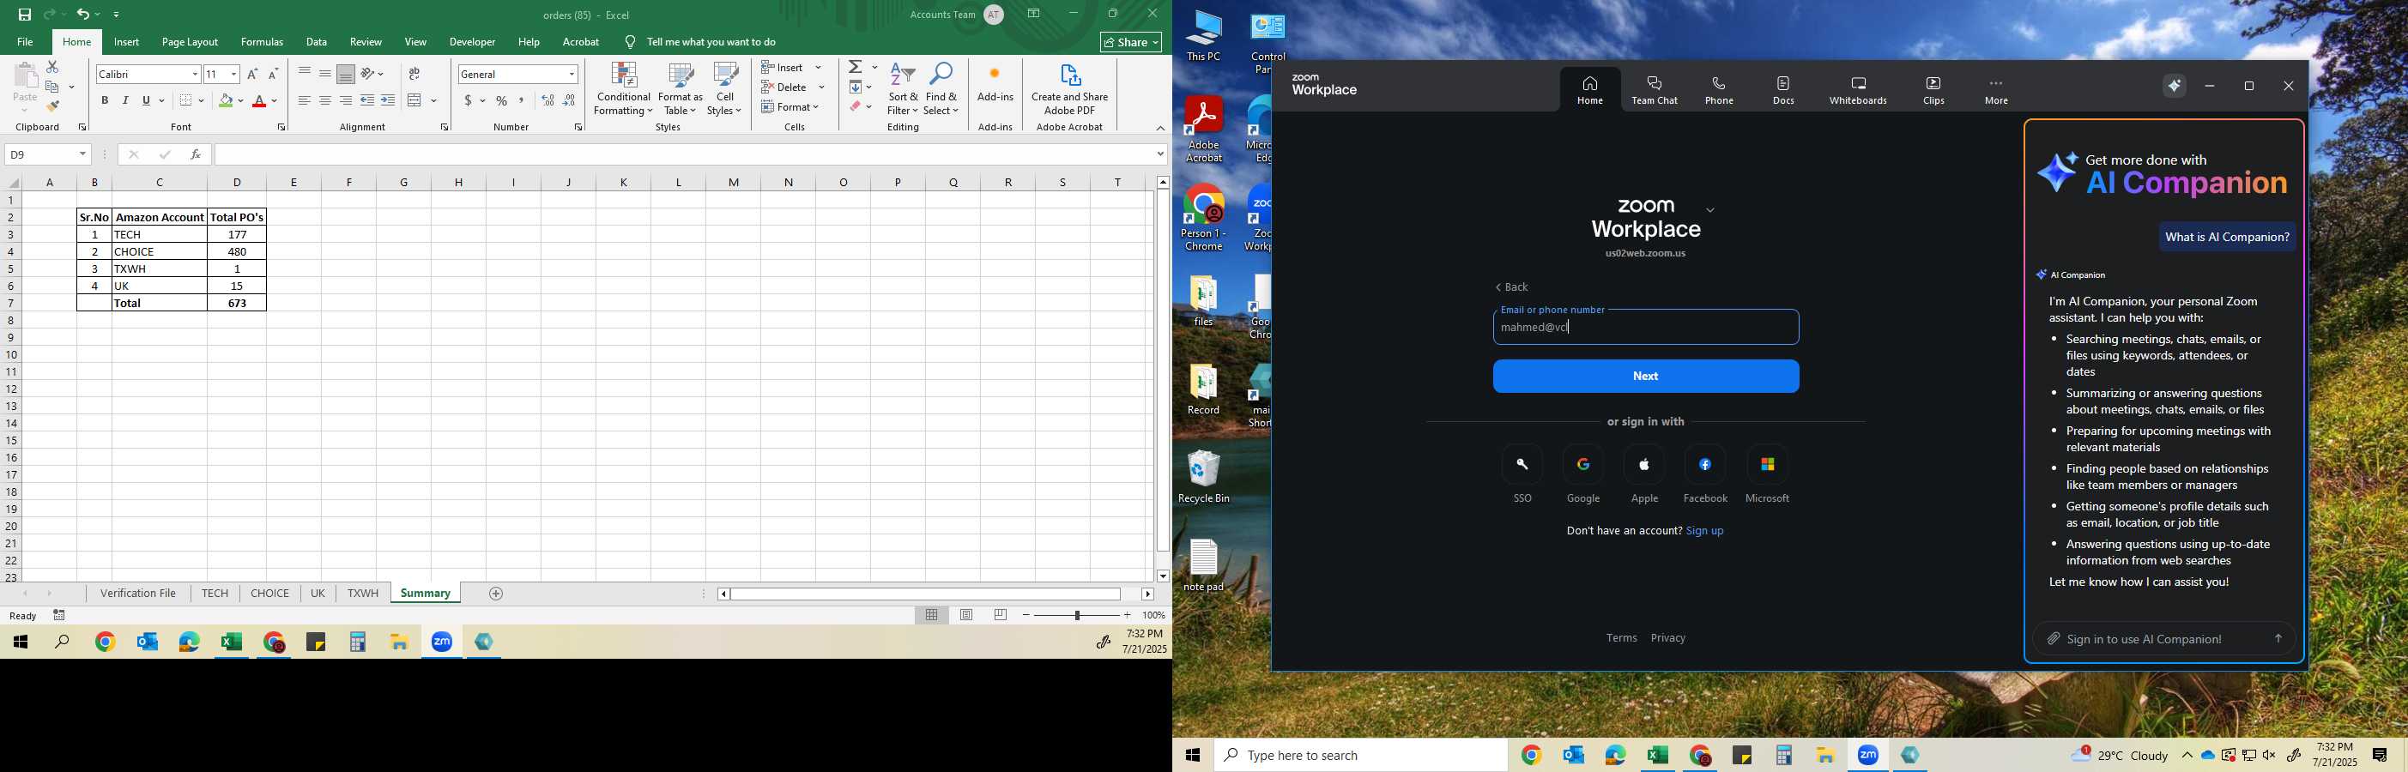Toggle Bold formatting in Excel ribbon
This screenshot has width=2408, height=772.
point(105,101)
